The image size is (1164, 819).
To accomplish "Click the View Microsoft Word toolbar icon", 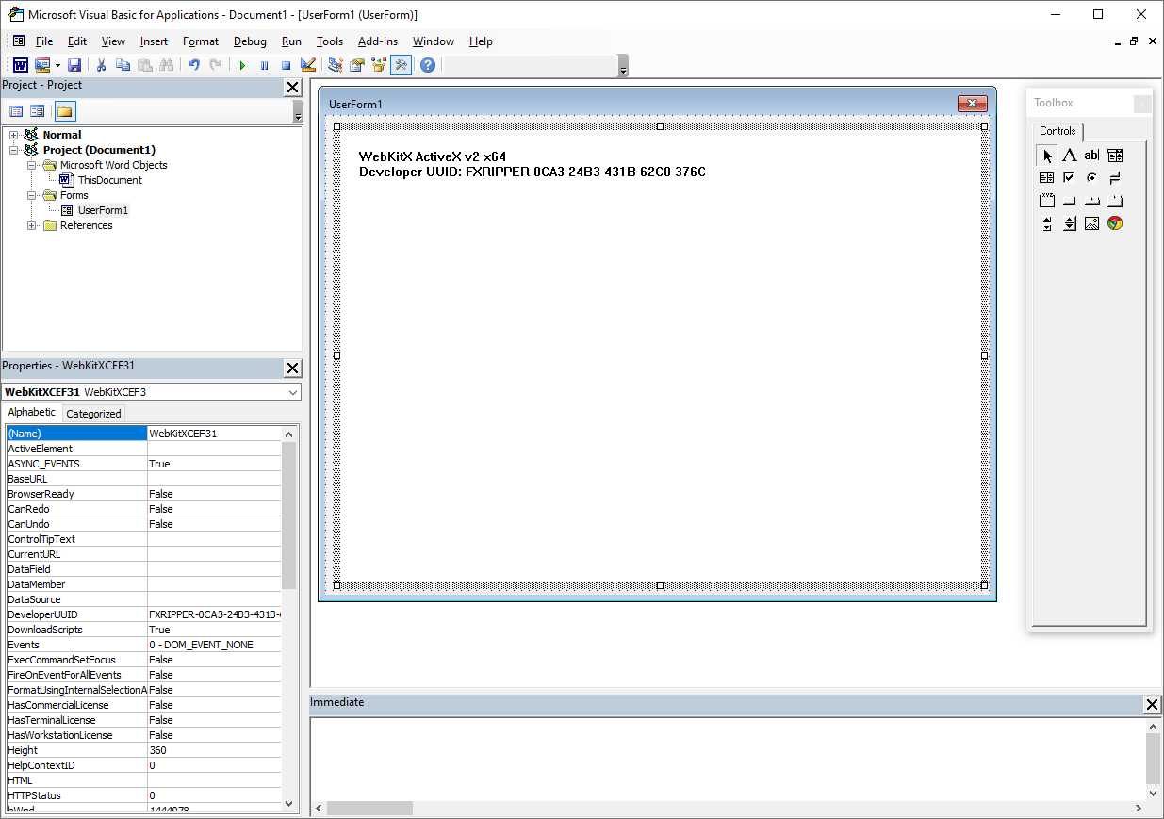I will (x=20, y=65).
